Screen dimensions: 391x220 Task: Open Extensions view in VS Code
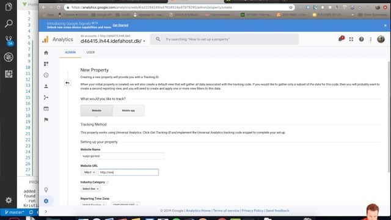click(9, 74)
